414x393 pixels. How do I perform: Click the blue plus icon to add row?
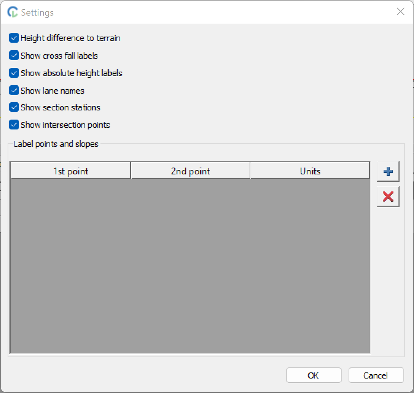[x=388, y=171]
